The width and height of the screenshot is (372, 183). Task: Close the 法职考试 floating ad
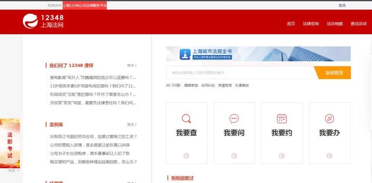pos(14,171)
